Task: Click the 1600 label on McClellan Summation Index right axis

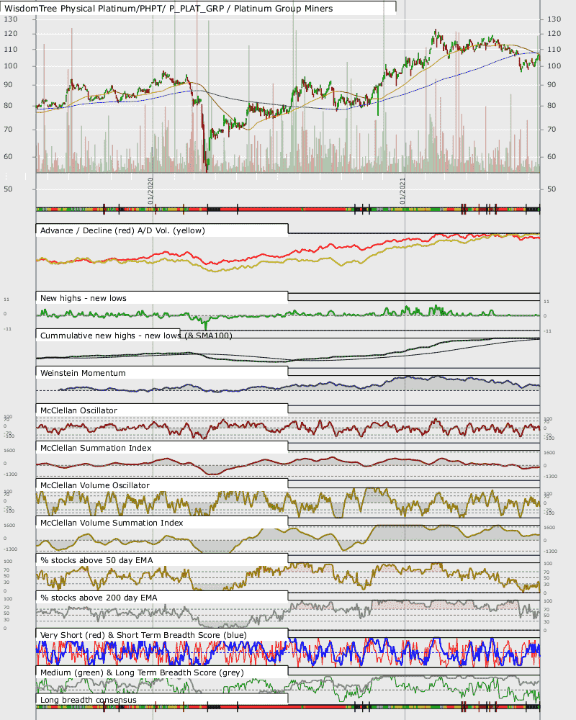Action: click(550, 453)
